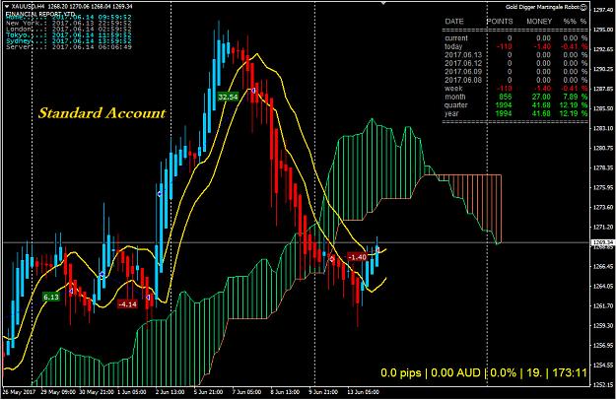Click the Tokyo time row

coord(69,34)
